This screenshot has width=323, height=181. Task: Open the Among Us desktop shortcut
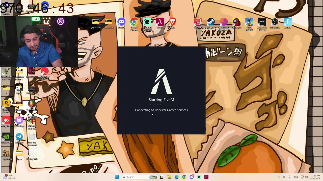236,23
